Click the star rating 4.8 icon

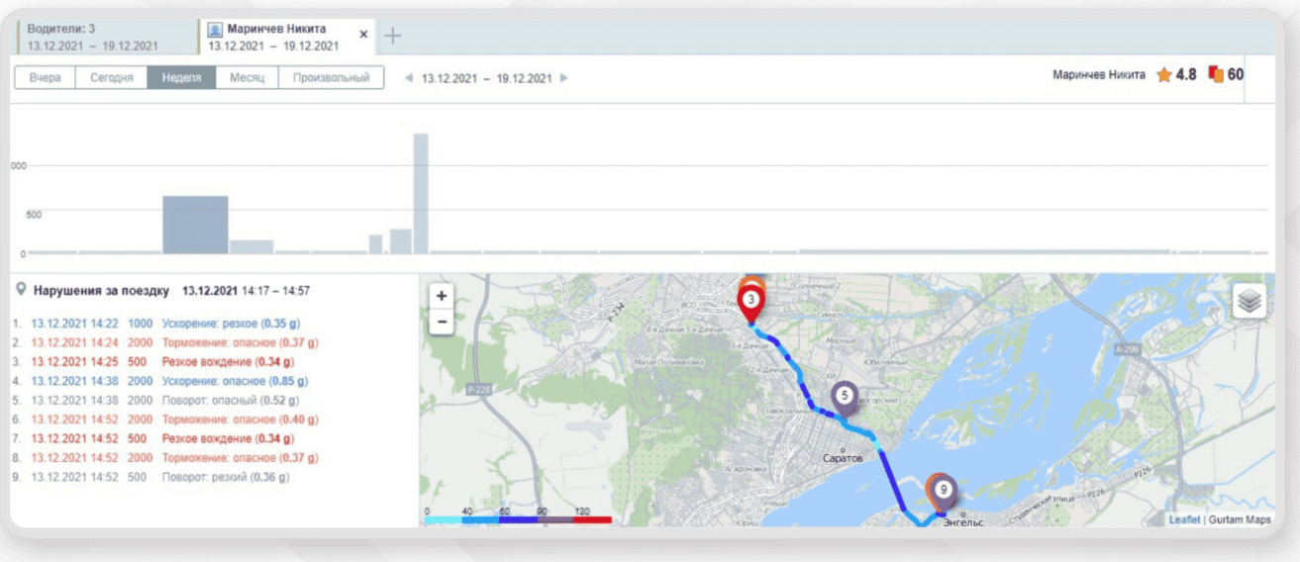tap(1163, 75)
